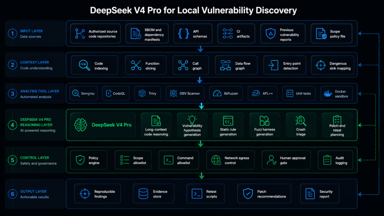
Task: Click the number 4 reasoning layer circle
Action: (13, 124)
